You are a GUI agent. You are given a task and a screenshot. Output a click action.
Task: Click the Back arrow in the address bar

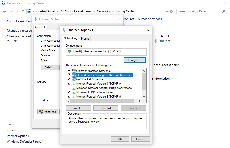point(4,11)
